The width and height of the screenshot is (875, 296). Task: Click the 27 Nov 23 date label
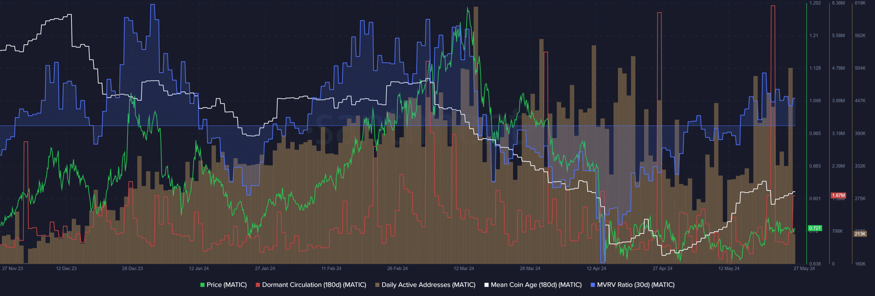pos(13,268)
